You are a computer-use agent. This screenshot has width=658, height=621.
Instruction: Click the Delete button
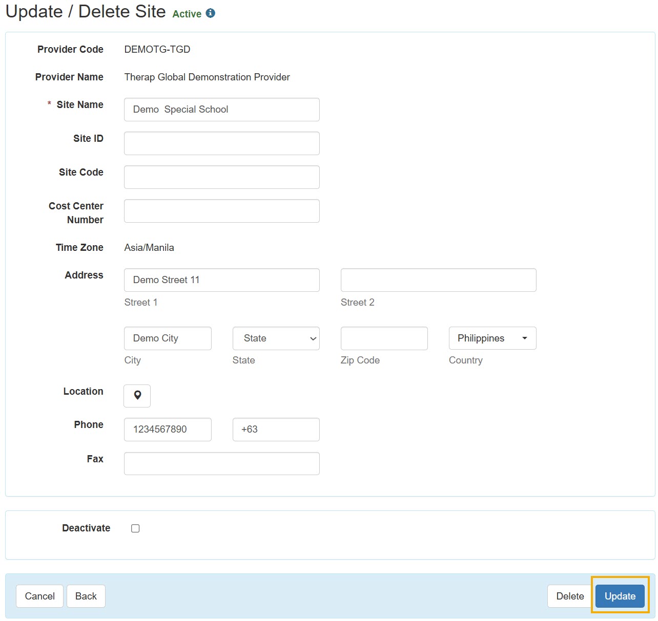(570, 596)
